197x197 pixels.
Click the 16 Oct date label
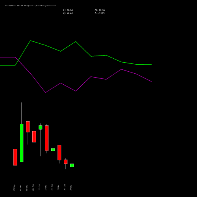coord(65,188)
